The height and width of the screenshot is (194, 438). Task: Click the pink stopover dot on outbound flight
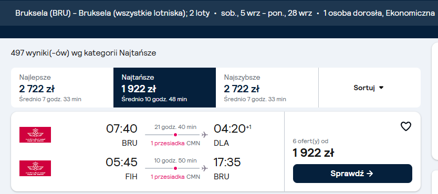(x=175, y=135)
